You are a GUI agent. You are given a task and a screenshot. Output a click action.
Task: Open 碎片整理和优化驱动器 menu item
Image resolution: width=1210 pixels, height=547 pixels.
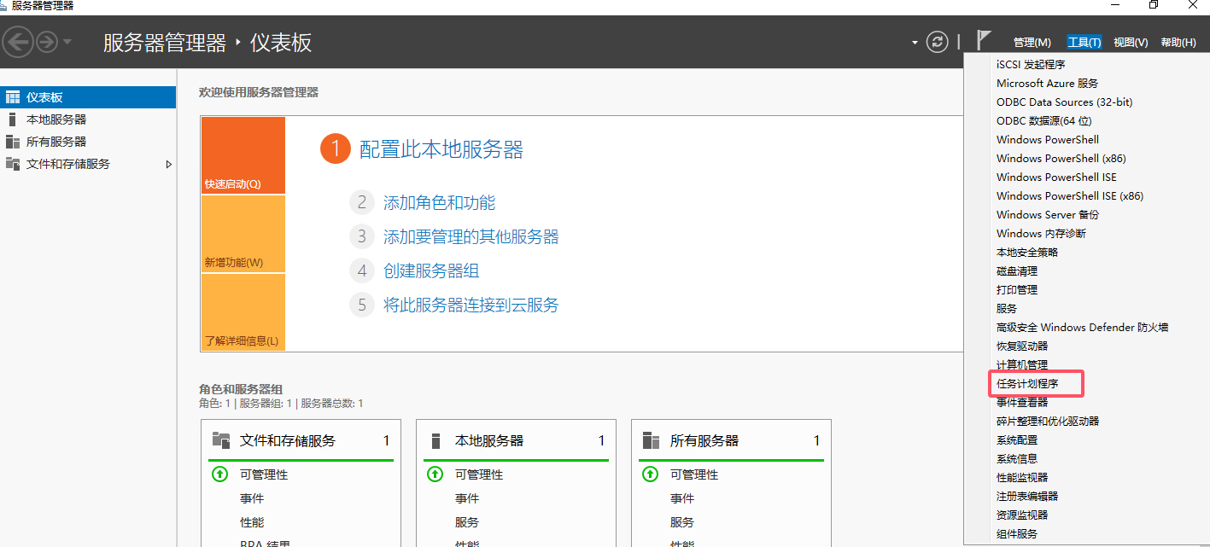pos(1048,421)
